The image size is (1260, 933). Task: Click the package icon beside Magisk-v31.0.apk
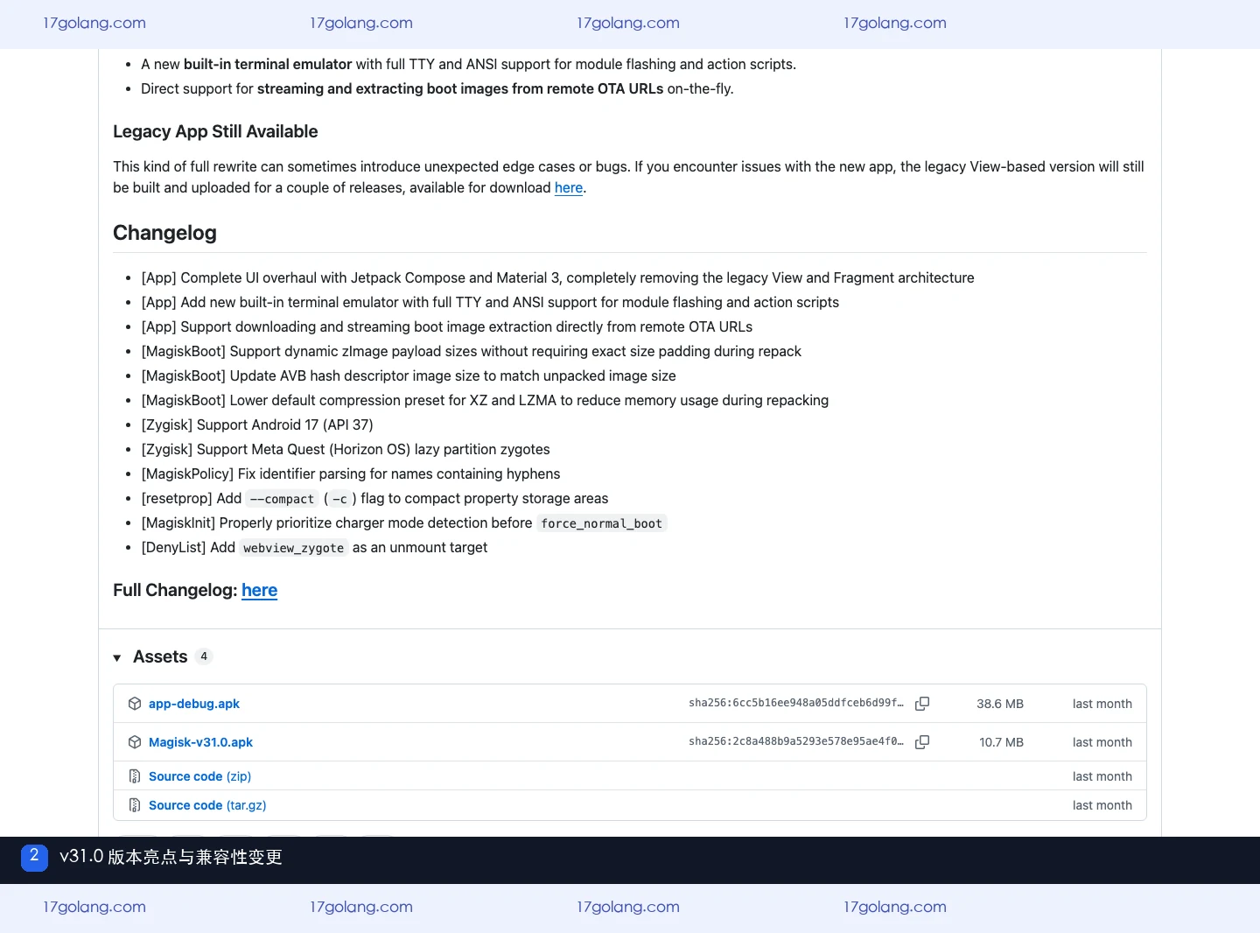[135, 742]
